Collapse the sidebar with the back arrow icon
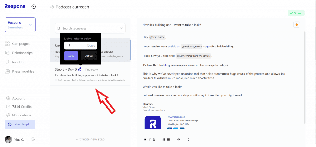Image resolution: width=316 pixels, height=147 pixels. point(34,7)
